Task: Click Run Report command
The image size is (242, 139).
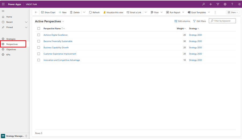Action: click(173, 12)
